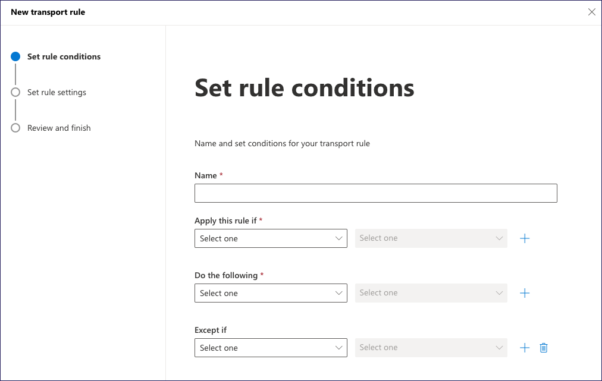Expand the chevron on the Except if selector
This screenshot has height=381, width=602.
(x=339, y=347)
